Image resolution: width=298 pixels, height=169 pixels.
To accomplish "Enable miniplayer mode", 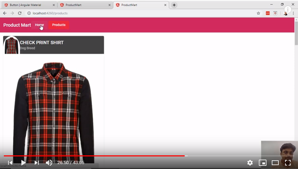I will tap(262, 163).
